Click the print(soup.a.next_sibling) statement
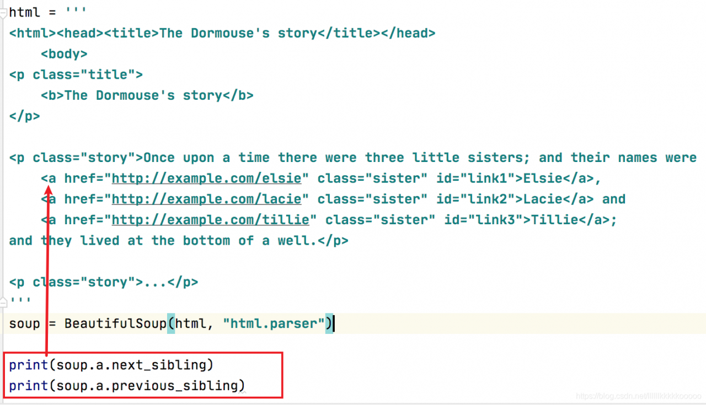The width and height of the screenshot is (706, 405). 111,365
